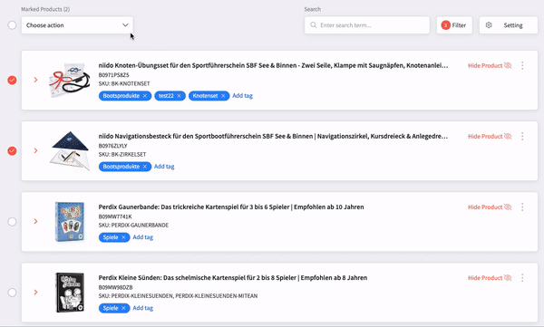Click SKU: PERDIX-GAUNERBANDE text
This screenshot has width=544, height=327.
(133, 225)
